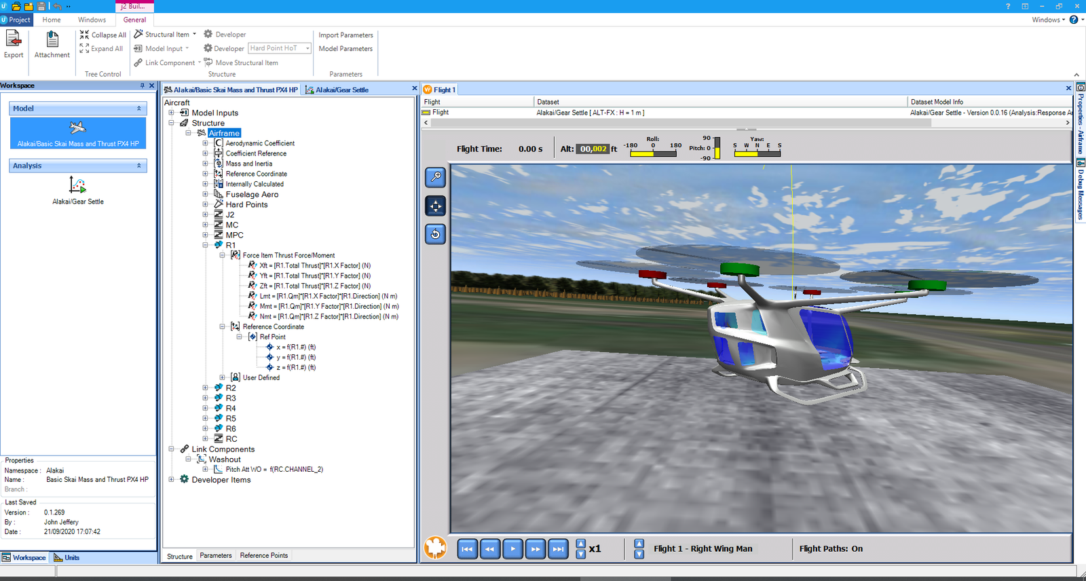
Task: Collapse the R1 tree node
Action: [205, 245]
